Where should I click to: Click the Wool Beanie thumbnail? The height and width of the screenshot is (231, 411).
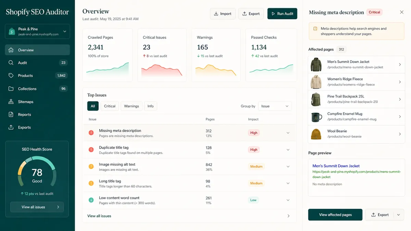point(316,134)
